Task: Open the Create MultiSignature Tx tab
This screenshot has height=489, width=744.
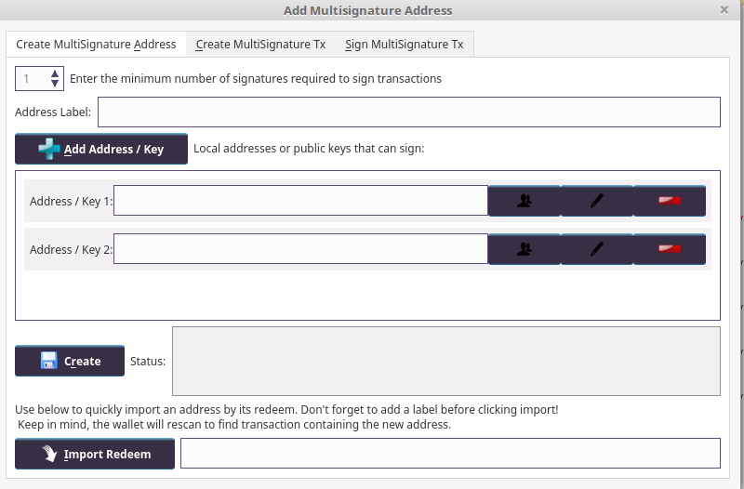Action: pyautogui.click(x=260, y=44)
